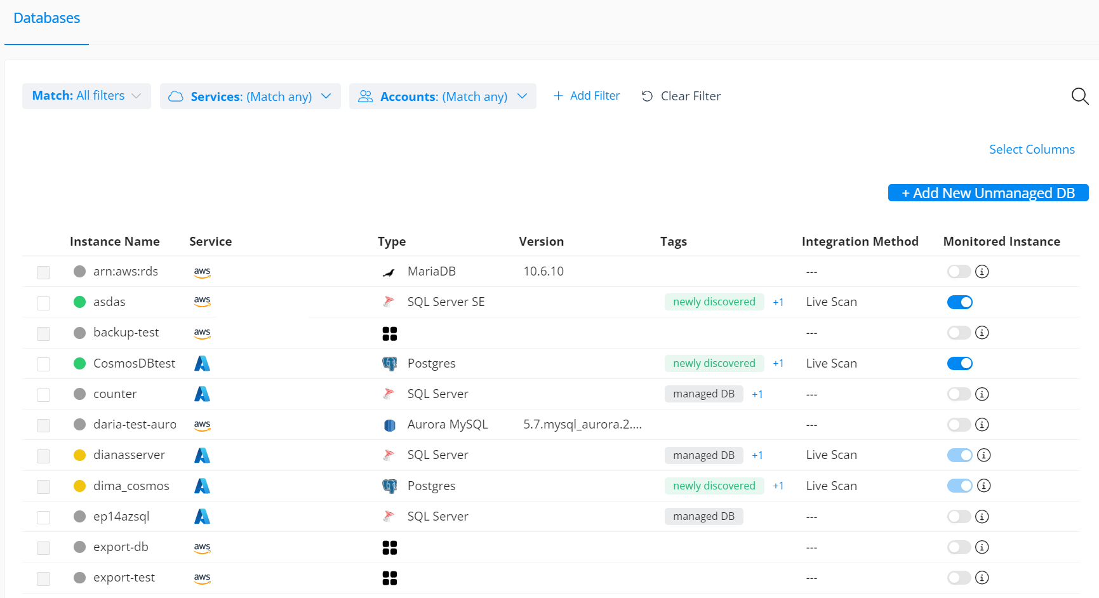Click the Postgres elephant icon for dima_cosmos
Viewport: 1099px width, 598px height.
(x=389, y=486)
